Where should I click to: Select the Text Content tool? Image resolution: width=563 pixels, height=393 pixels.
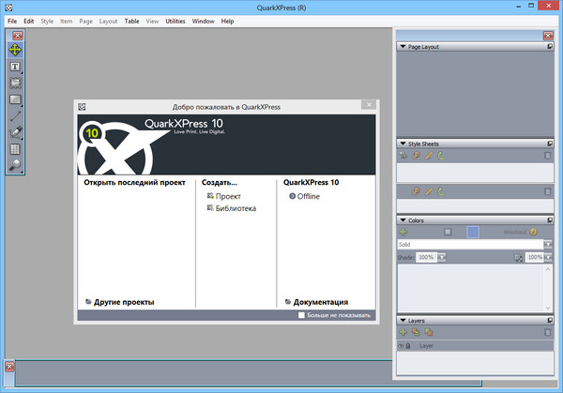click(x=15, y=67)
